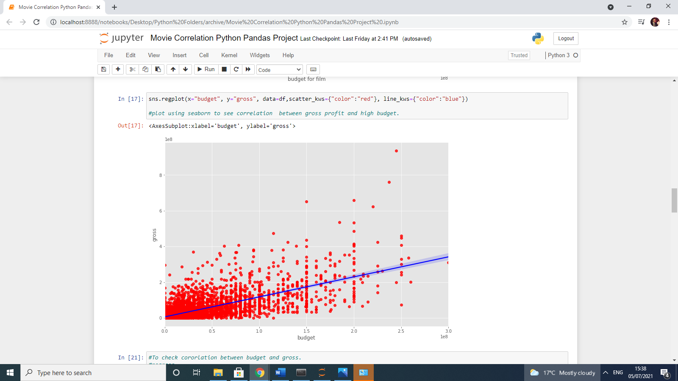Bookmark this page with the star
This screenshot has height=381, width=678.
point(624,22)
